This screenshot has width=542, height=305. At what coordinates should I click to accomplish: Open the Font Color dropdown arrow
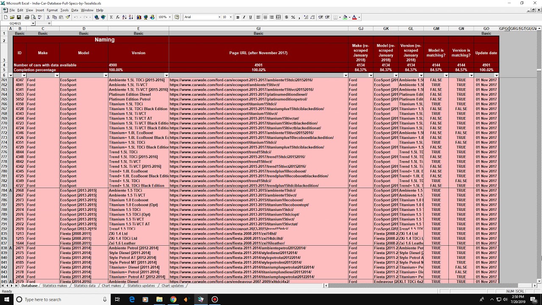359,17
